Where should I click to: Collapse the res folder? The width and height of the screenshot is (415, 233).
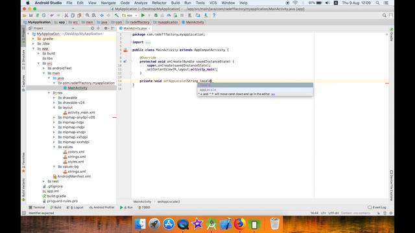tap(49, 93)
